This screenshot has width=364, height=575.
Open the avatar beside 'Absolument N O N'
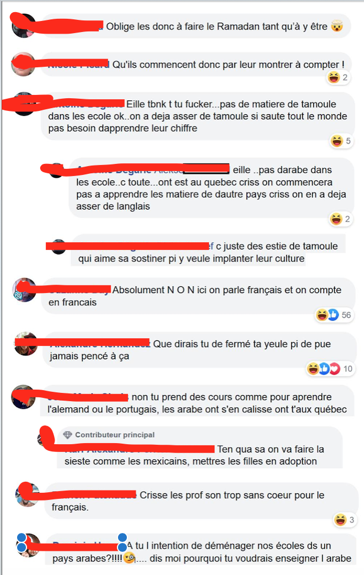click(x=24, y=290)
